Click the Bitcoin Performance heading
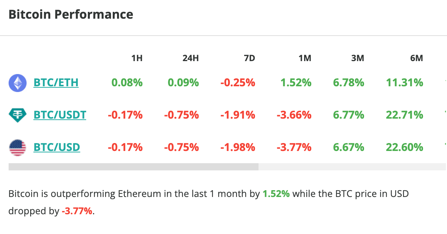The image size is (447, 234). [71, 14]
